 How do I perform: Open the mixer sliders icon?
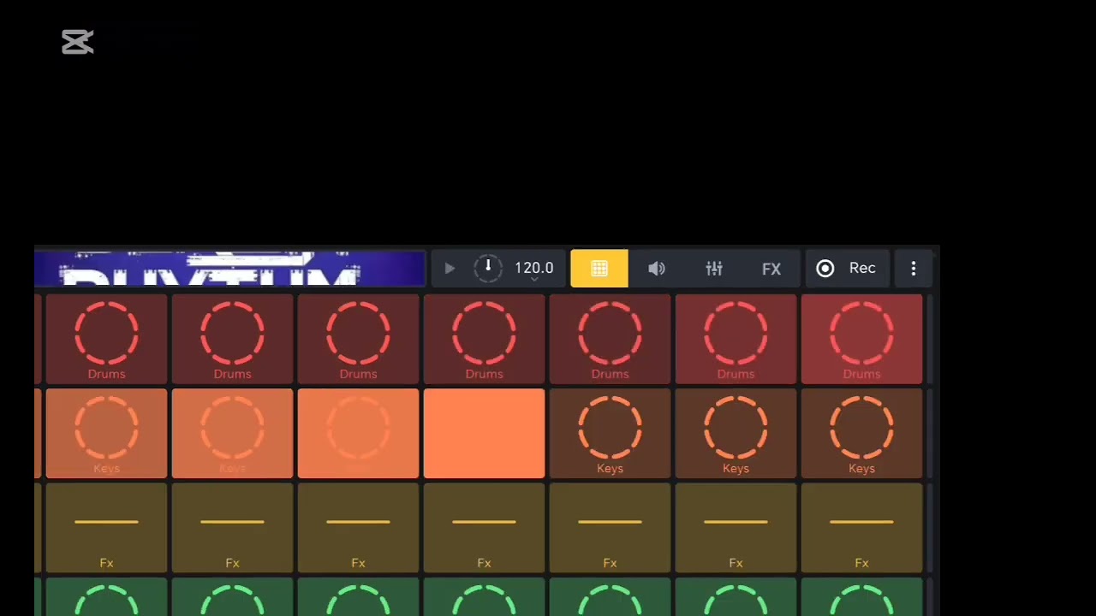pos(714,269)
